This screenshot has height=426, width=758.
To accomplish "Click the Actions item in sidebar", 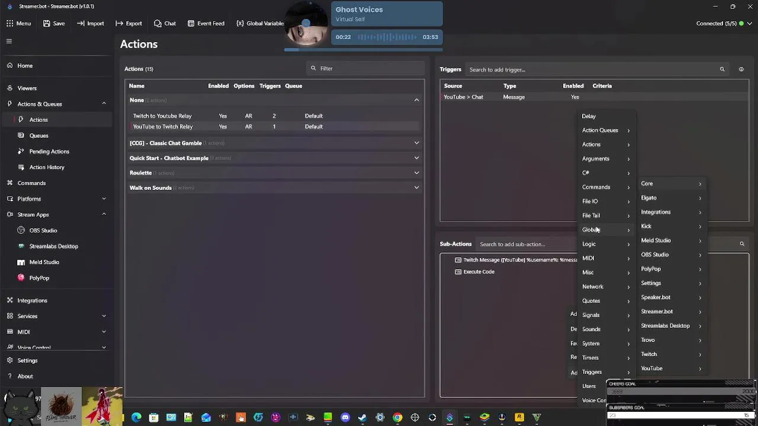I will coord(56,120).
